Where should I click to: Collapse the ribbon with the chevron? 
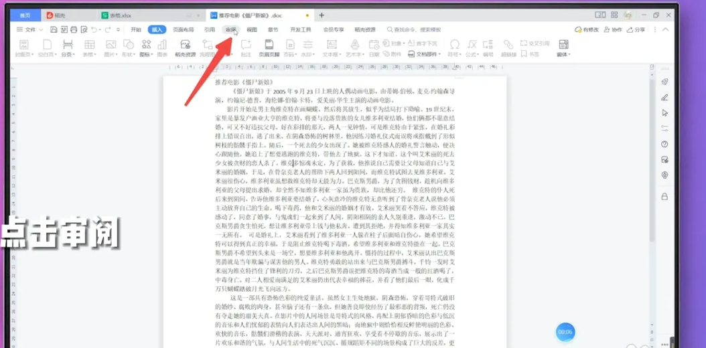pos(666,29)
